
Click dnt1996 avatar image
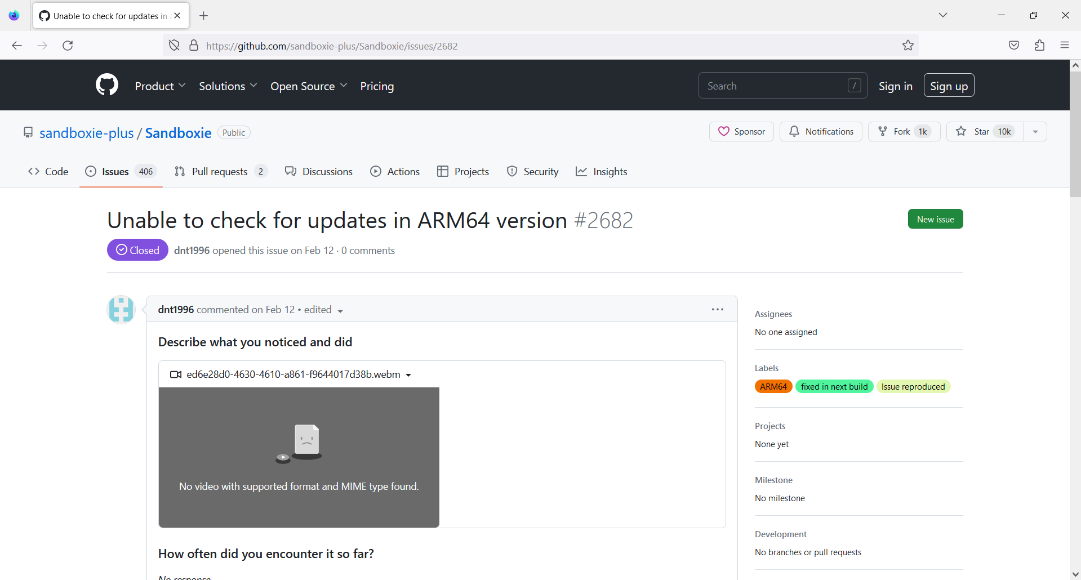coord(121,310)
